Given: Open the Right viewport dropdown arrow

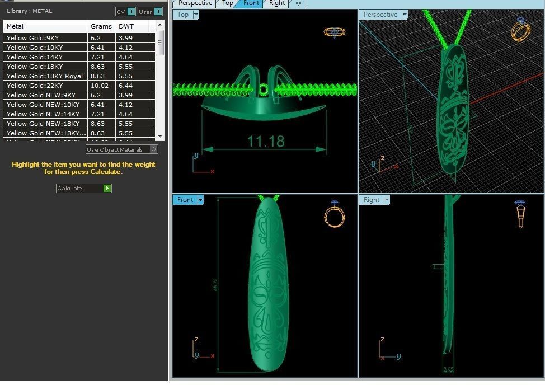Looking at the screenshot, I should 386,200.
